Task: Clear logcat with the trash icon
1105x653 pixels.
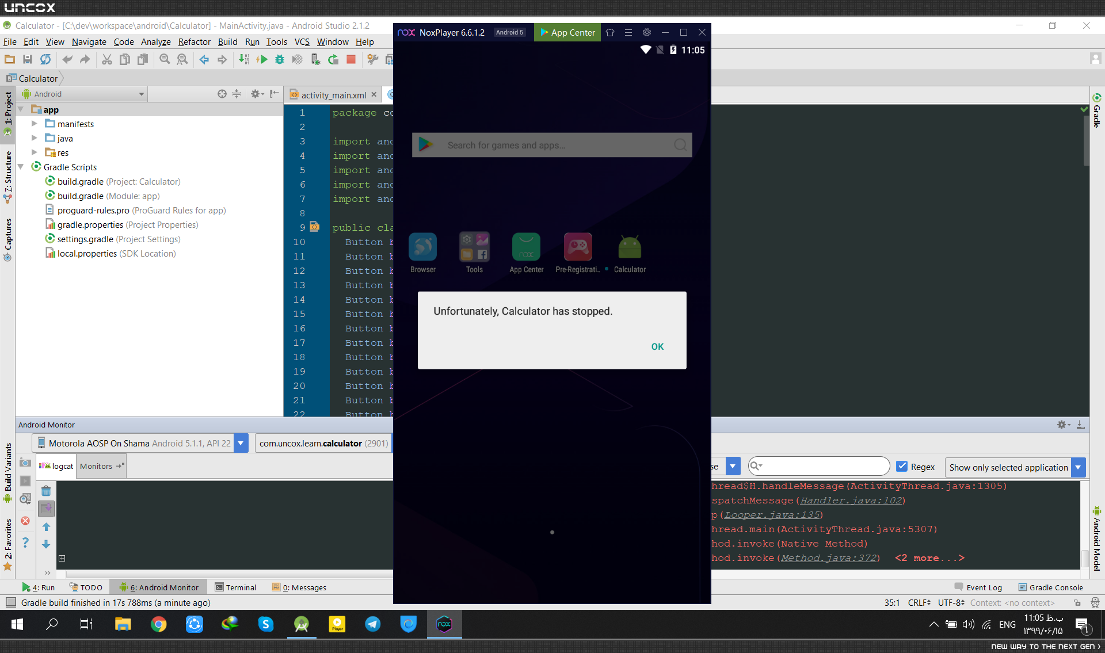Action: [x=46, y=491]
